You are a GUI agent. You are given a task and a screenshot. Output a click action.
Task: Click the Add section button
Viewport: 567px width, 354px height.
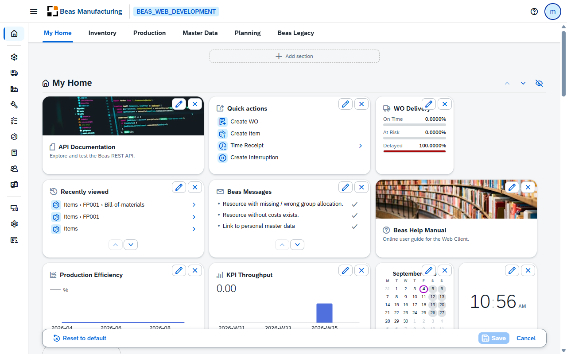295,56
